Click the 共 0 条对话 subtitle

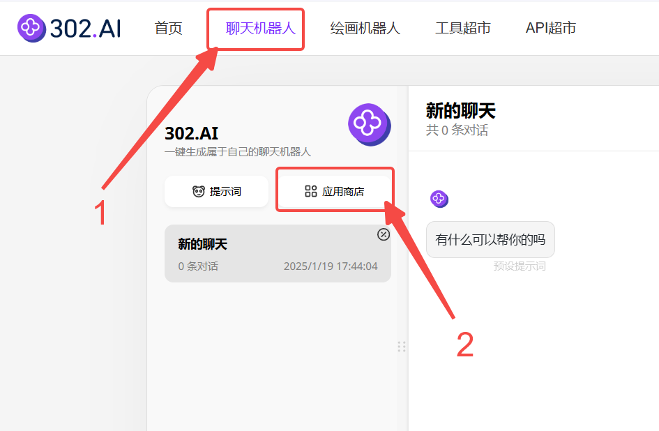click(x=457, y=130)
